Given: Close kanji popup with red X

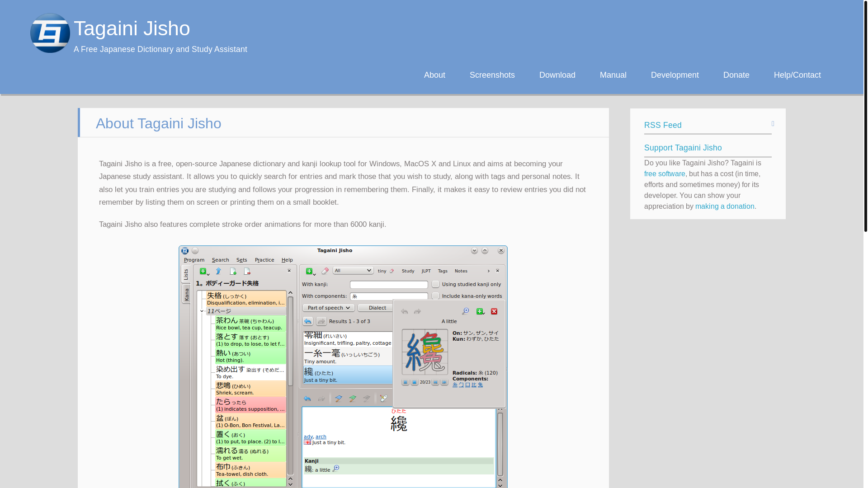Looking at the screenshot, I should (x=494, y=311).
